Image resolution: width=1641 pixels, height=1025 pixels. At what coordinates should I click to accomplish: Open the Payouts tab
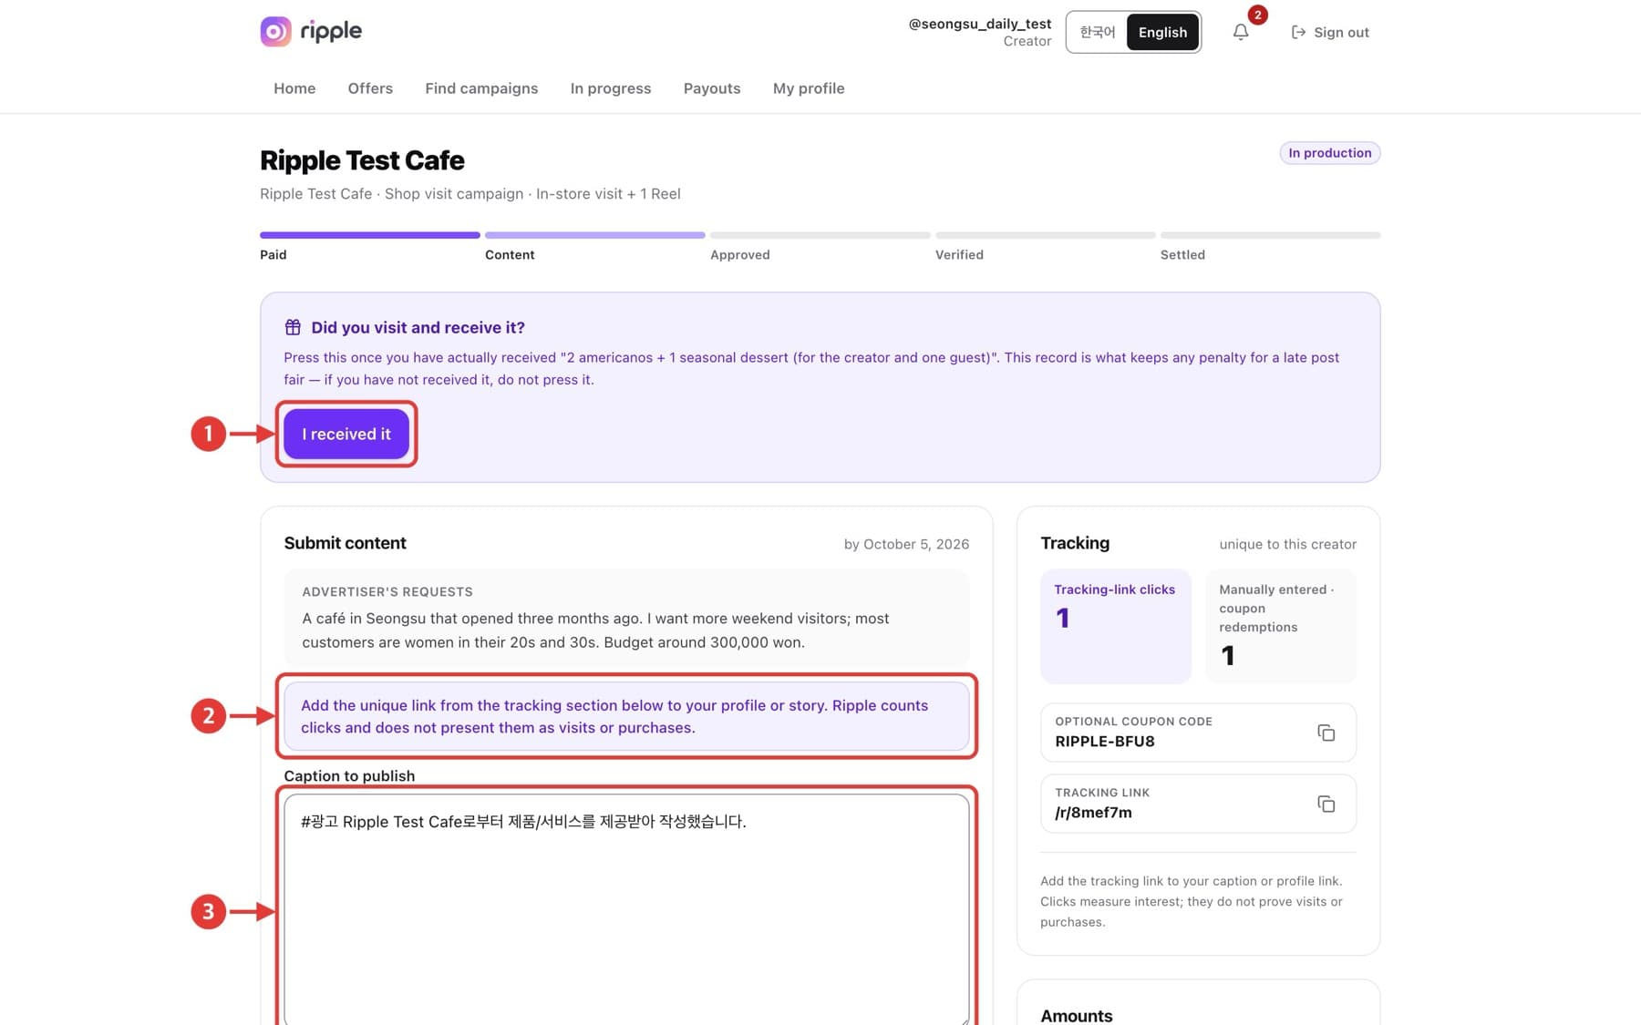(712, 88)
